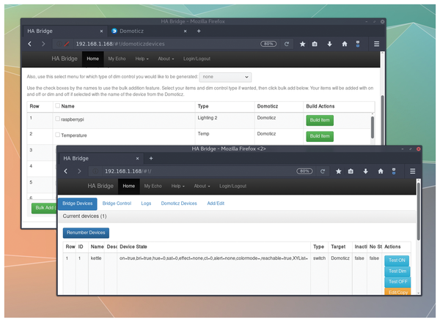The width and height of the screenshot is (440, 322).
Task: Click 80% zoom indicator in front window
Action: coord(304,171)
